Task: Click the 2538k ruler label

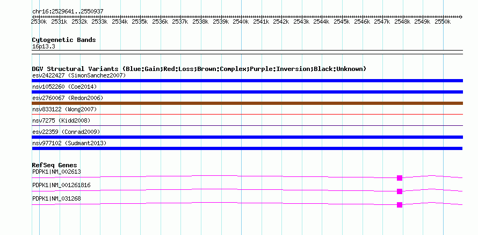Action: 200,22
